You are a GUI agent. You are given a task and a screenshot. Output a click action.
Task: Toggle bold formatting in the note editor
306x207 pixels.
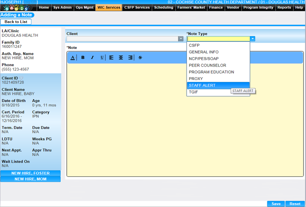tap(83, 58)
